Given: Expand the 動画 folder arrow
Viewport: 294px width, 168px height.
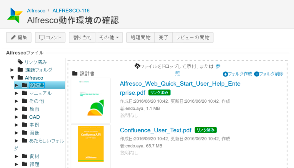Looking at the screenshot, I should 16,109.
